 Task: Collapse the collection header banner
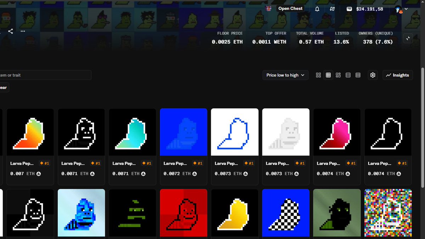[x=408, y=38]
